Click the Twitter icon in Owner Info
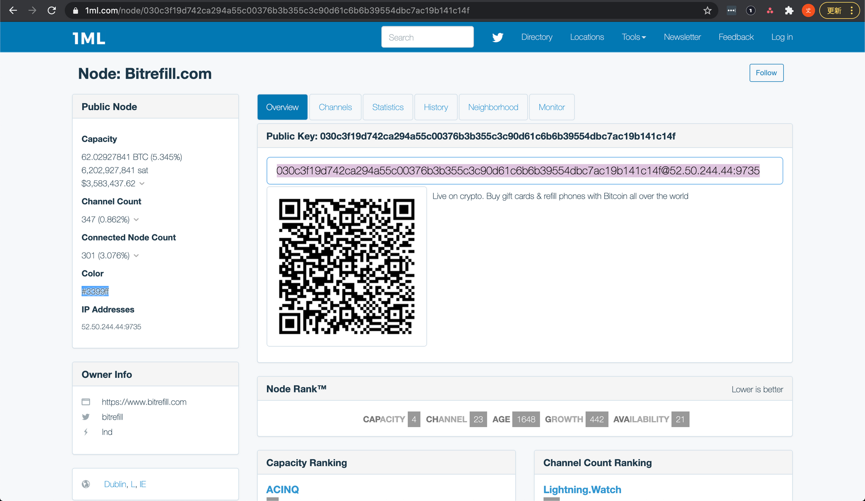 coord(86,417)
